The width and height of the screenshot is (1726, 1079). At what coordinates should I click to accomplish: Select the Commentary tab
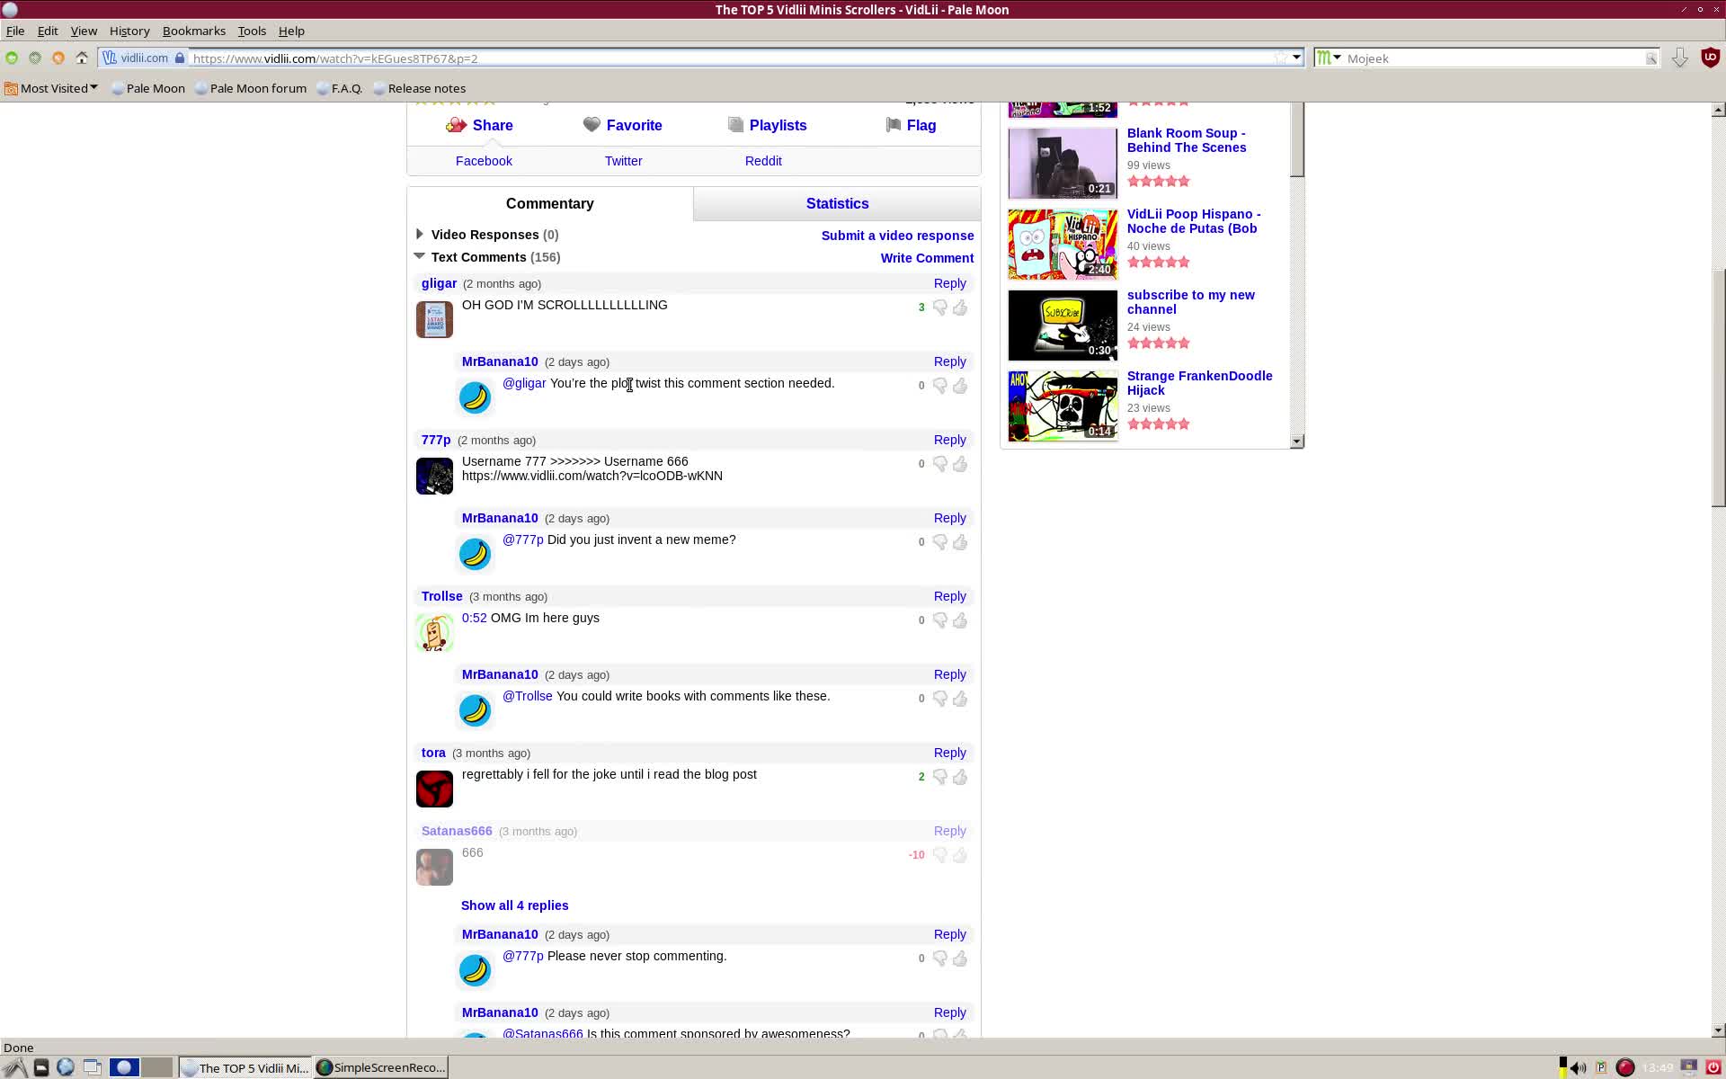point(550,204)
